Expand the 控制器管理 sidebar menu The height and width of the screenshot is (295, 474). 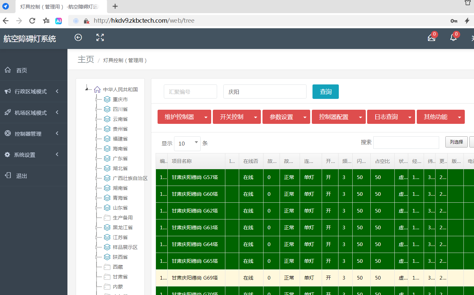tap(33, 133)
